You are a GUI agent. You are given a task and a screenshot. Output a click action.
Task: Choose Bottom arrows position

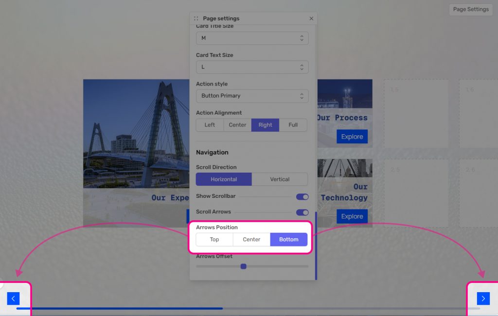(x=288, y=240)
